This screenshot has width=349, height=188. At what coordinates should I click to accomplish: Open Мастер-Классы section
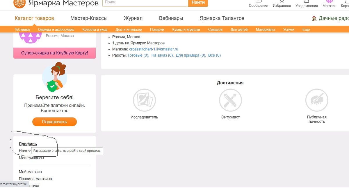(x=89, y=18)
